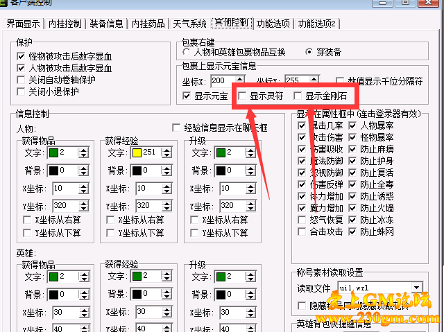The width and height of the screenshot is (444, 332).
Task: Switch to the 界面显示 tab
Action: (24, 24)
